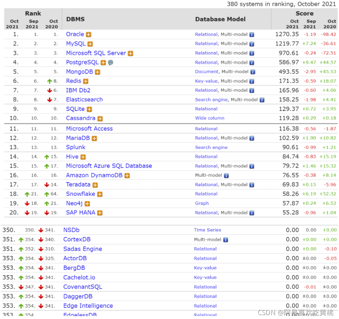The image size is (339, 319).
Task: Click Search engine link in Splunk row
Action: [211, 148]
